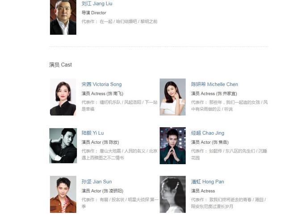Select Jiang Liu's 导演 Director label
The width and height of the screenshot is (286, 220).
click(x=94, y=13)
